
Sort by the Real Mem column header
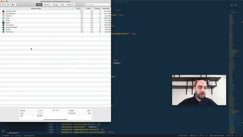106,8
